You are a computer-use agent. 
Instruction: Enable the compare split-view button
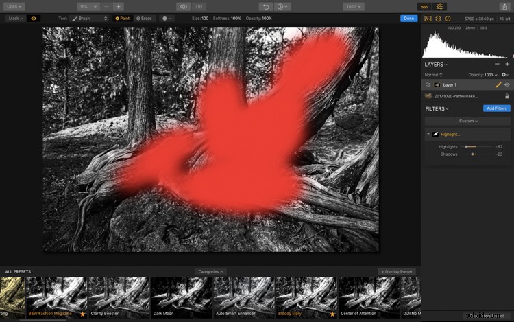pyautogui.click(x=199, y=7)
